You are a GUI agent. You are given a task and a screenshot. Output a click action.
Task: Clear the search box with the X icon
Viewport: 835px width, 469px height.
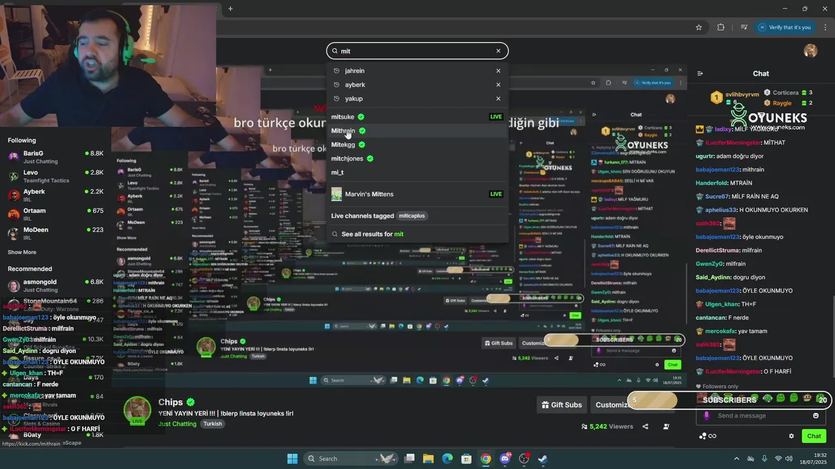498,51
